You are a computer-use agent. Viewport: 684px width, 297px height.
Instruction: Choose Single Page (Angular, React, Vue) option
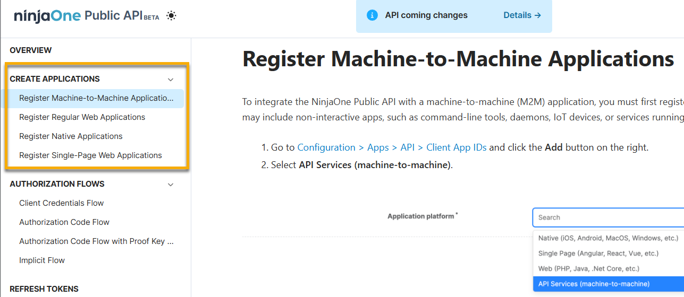(x=608, y=254)
